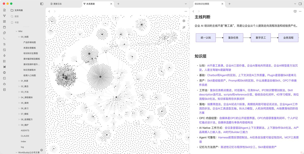Open tab list dropdown of right group
This screenshot has width=304, height=154.
tap(295, 4)
